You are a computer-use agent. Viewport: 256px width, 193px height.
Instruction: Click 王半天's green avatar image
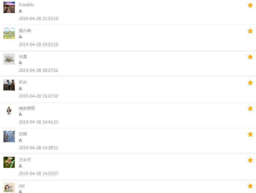click(9, 162)
